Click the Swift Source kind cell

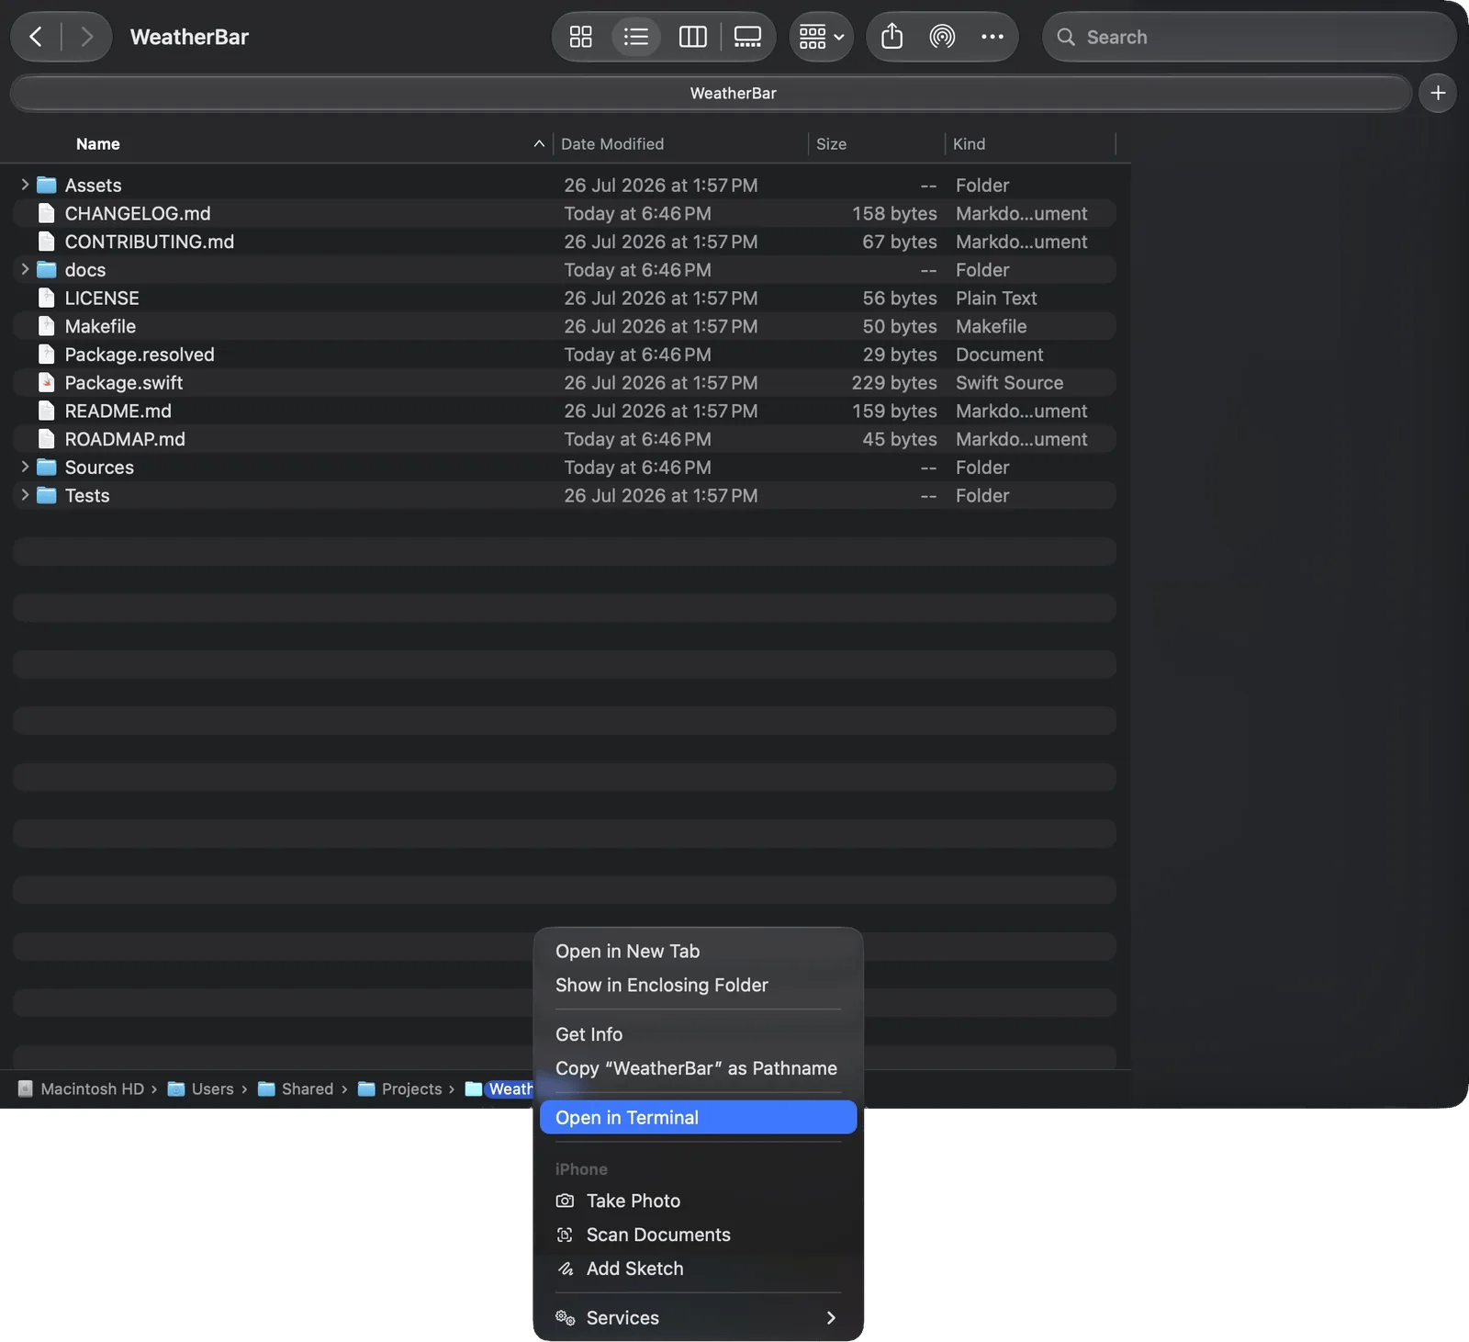tap(1009, 382)
